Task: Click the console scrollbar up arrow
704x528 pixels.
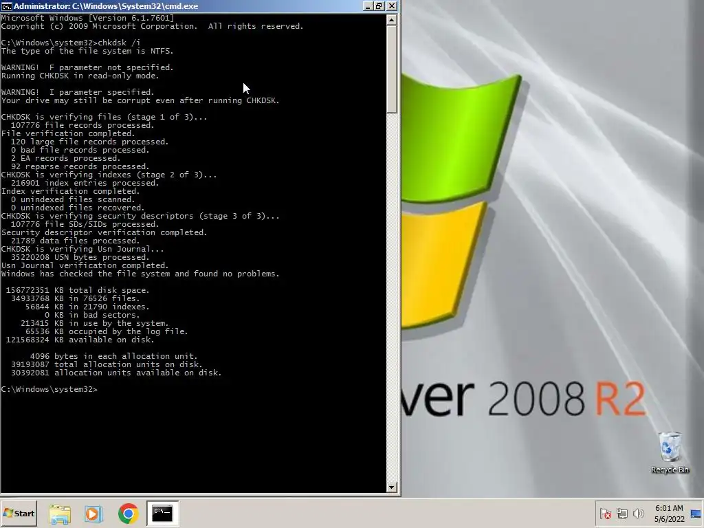Action: click(x=391, y=20)
